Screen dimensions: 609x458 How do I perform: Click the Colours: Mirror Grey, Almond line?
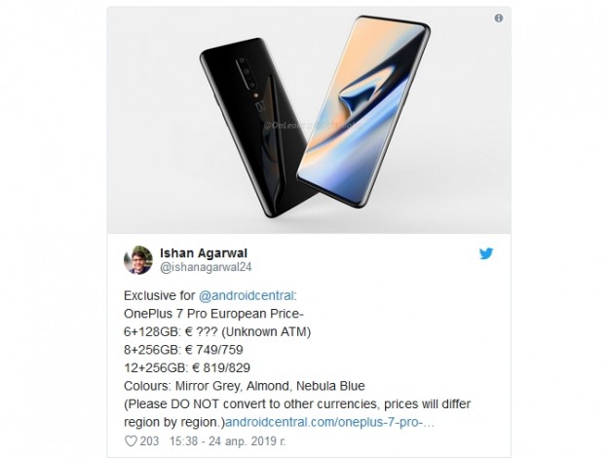(x=245, y=386)
